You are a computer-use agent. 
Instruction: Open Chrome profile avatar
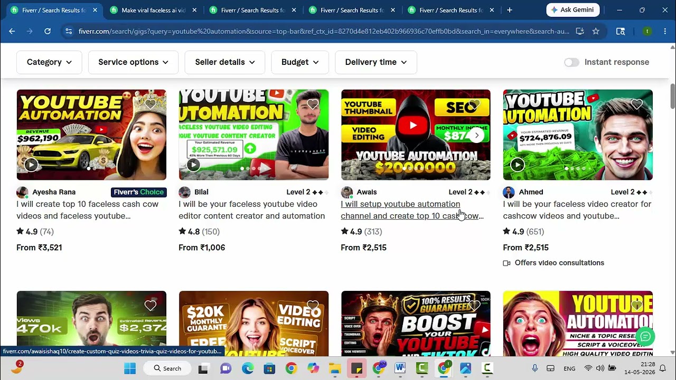pos(647,31)
